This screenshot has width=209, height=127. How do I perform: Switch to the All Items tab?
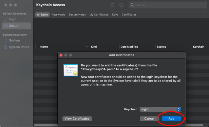[42, 15]
